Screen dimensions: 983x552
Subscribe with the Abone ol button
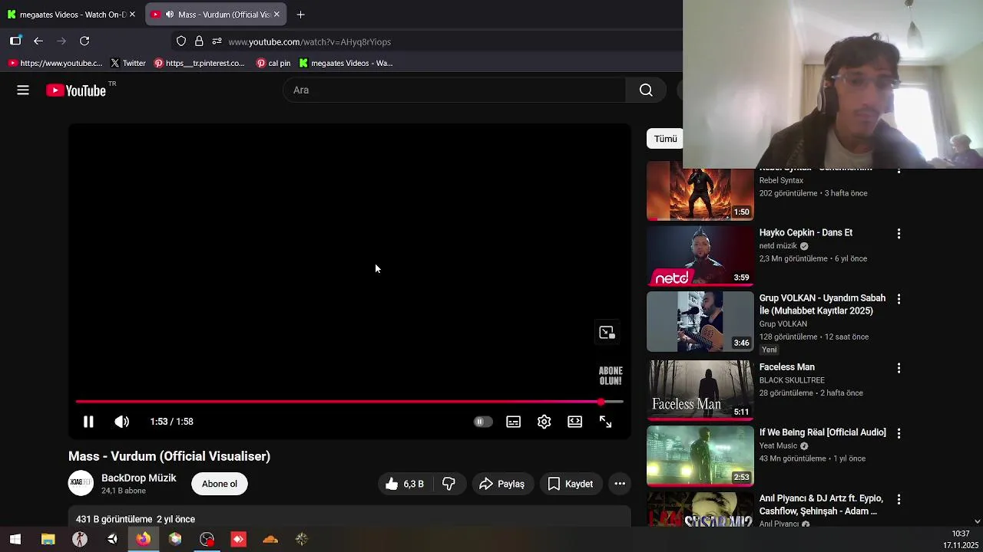pyautogui.click(x=220, y=484)
